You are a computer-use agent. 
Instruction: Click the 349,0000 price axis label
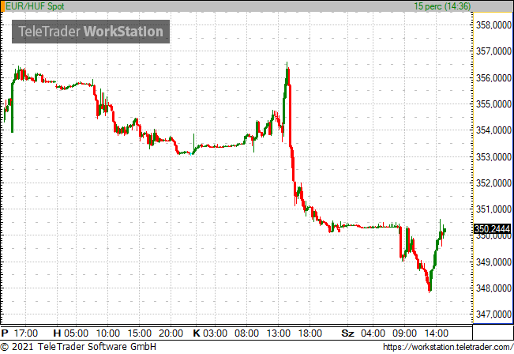click(493, 262)
